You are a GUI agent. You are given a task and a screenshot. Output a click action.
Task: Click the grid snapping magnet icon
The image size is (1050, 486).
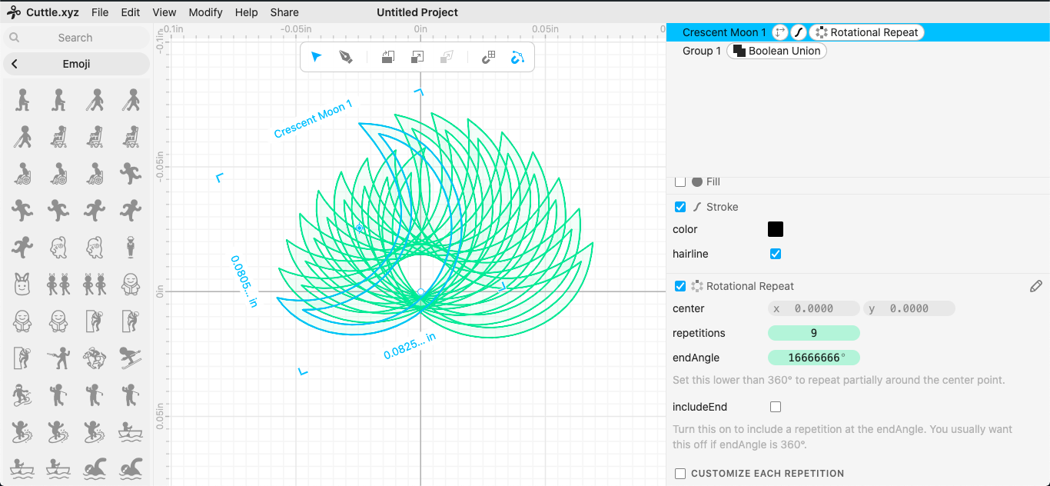point(488,57)
